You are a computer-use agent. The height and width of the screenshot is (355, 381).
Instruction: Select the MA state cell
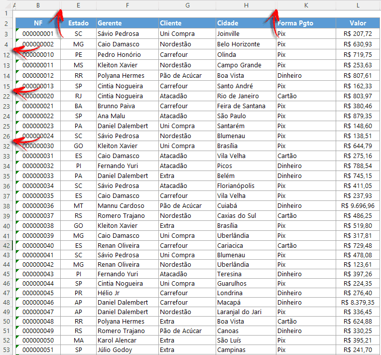[x=79, y=340]
